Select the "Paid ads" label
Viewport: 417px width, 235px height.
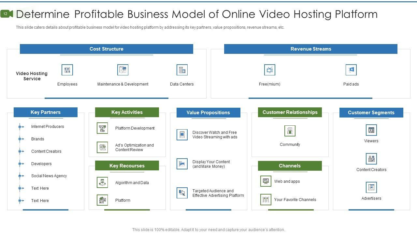[351, 84]
